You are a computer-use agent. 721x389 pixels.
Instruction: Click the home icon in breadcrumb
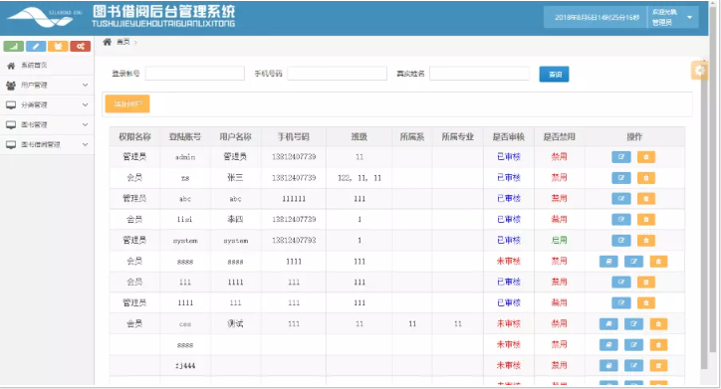pyautogui.click(x=107, y=42)
